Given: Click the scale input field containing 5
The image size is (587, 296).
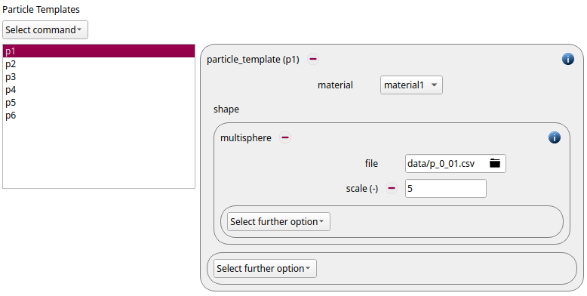Looking at the screenshot, I should [445, 189].
